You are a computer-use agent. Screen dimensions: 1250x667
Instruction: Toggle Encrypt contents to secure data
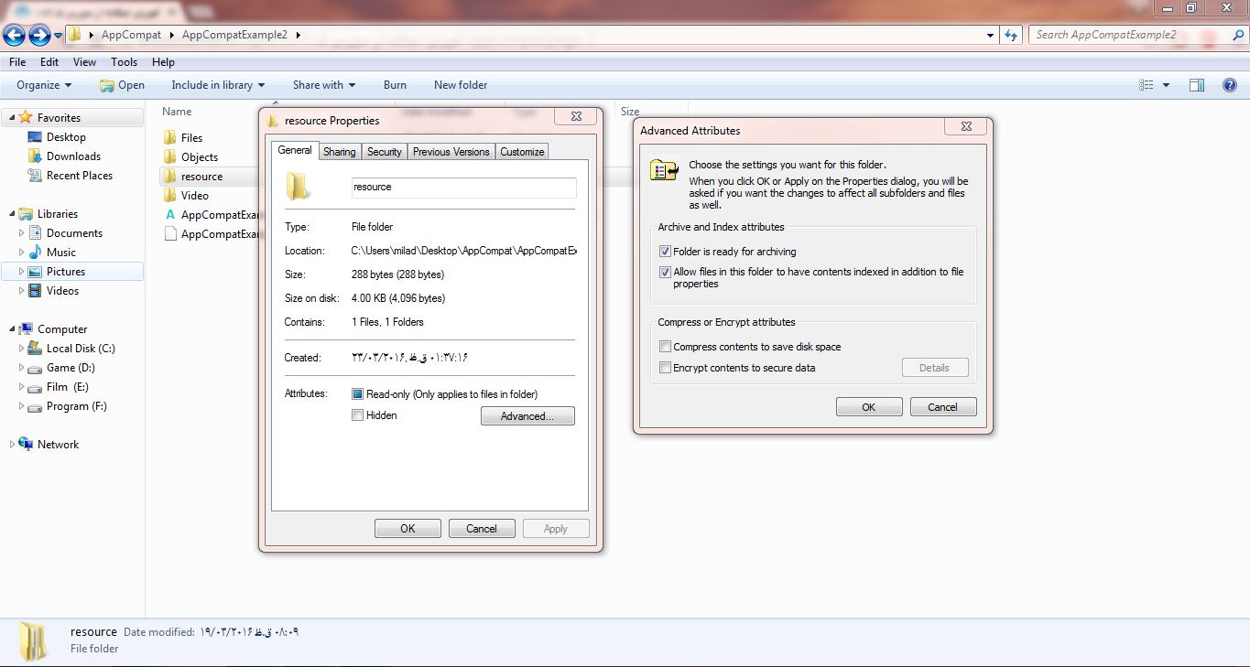(x=666, y=368)
